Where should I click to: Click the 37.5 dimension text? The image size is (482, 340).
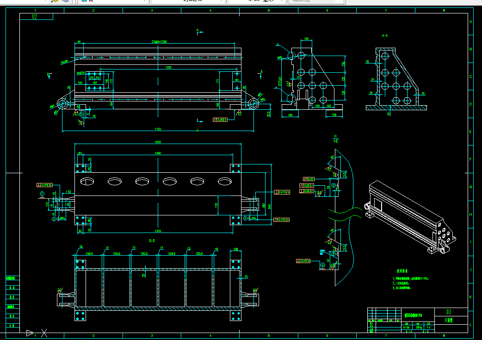point(269,114)
